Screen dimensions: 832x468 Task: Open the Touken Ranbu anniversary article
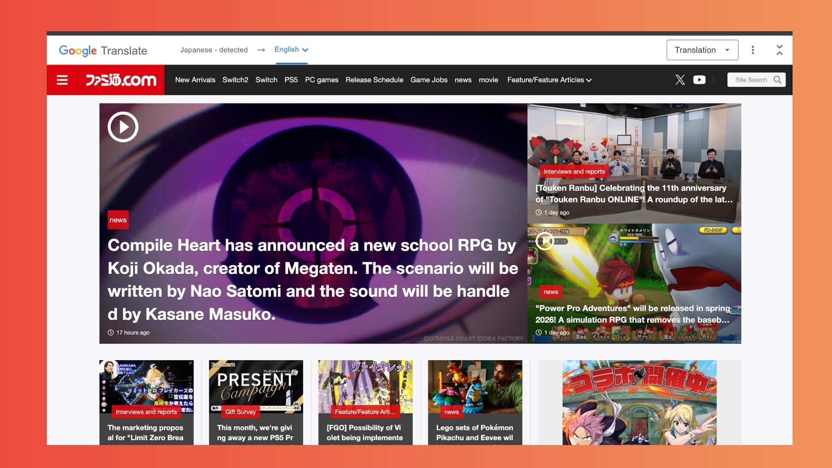(634, 194)
